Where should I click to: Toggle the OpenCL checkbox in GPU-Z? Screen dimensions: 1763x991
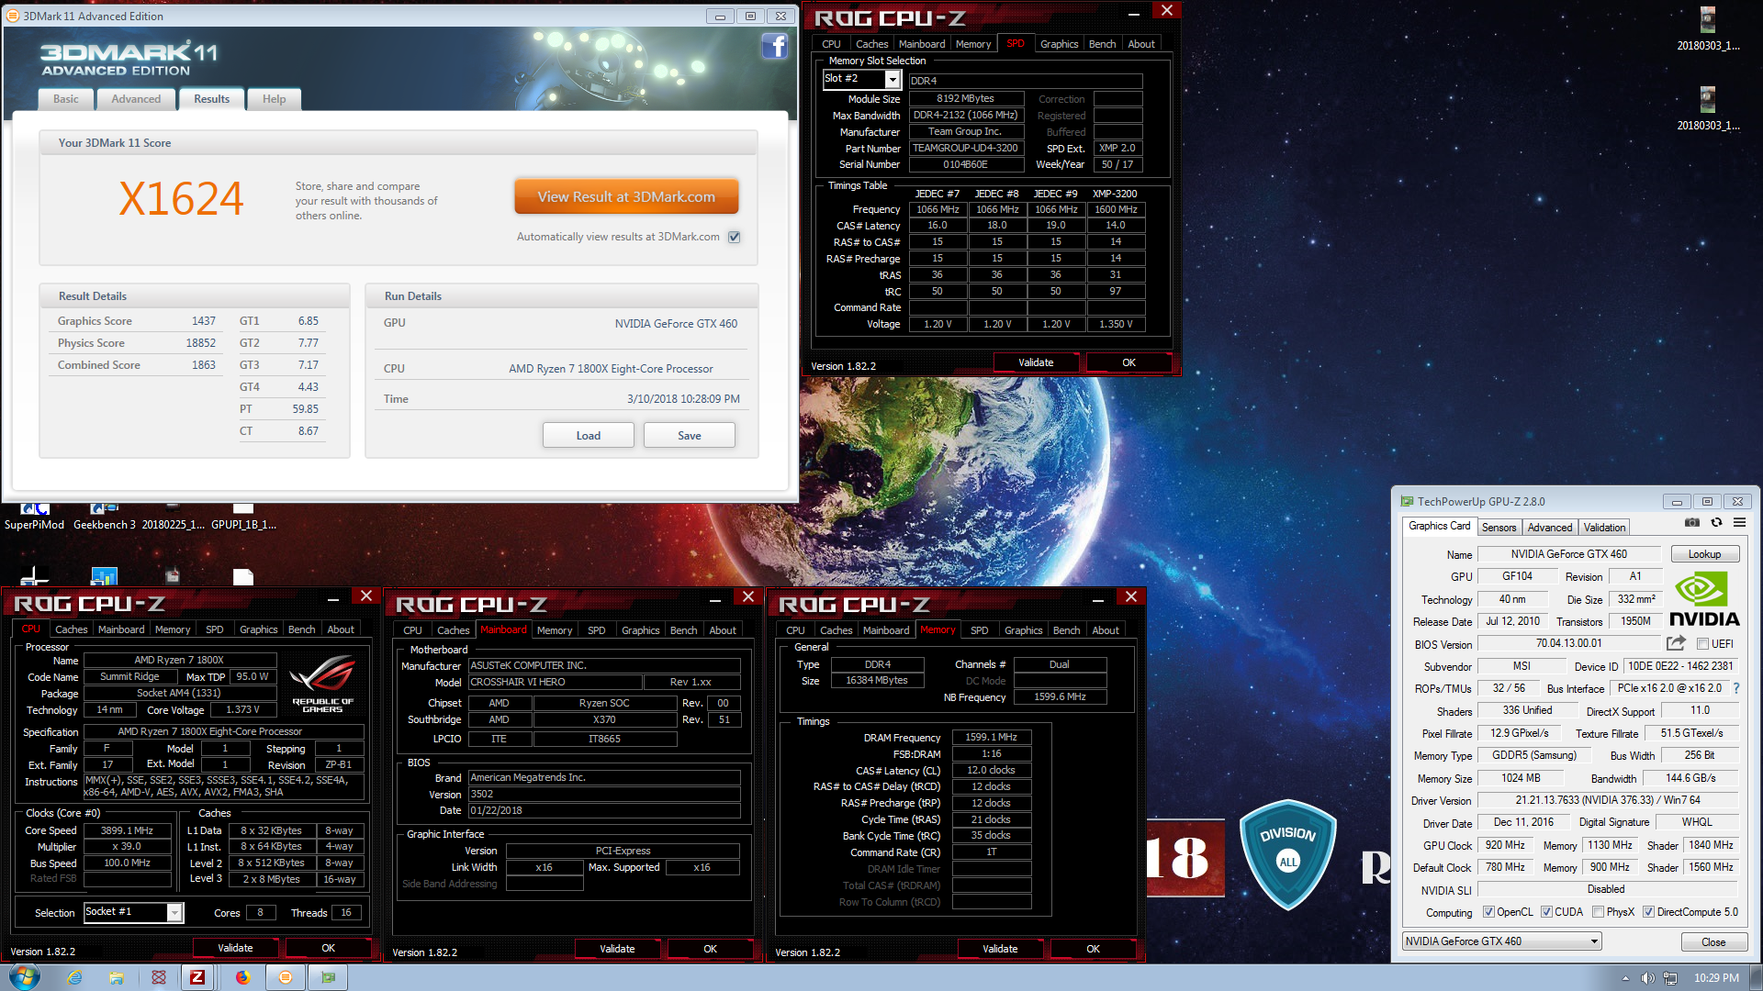point(1489,912)
